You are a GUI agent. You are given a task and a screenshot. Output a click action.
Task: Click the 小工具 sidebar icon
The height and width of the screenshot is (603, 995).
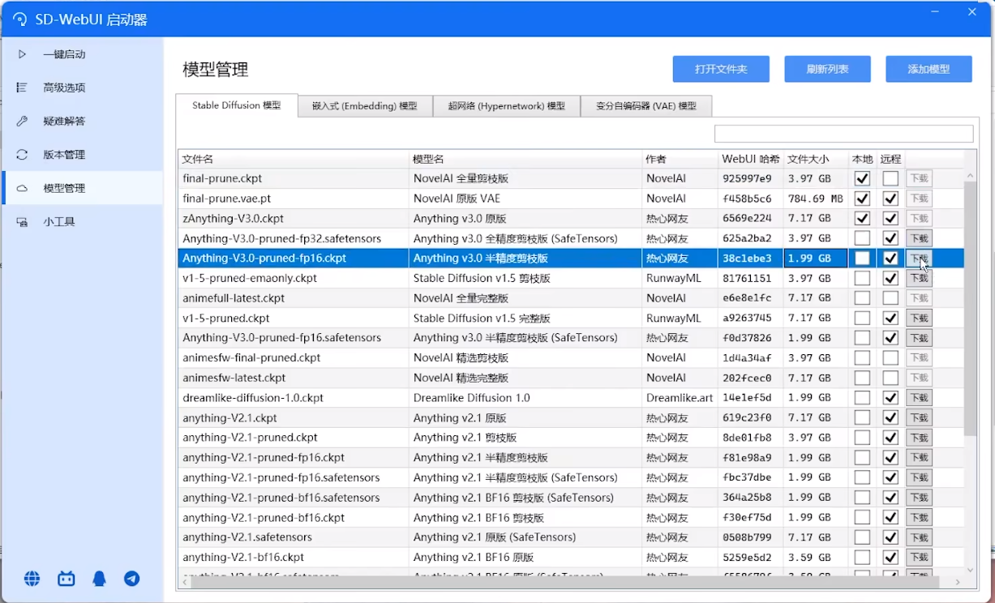click(x=22, y=221)
